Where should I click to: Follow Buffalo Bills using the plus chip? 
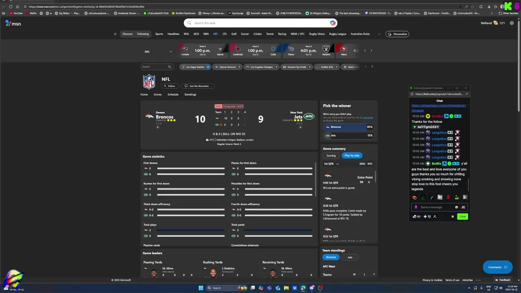[x=336, y=67]
